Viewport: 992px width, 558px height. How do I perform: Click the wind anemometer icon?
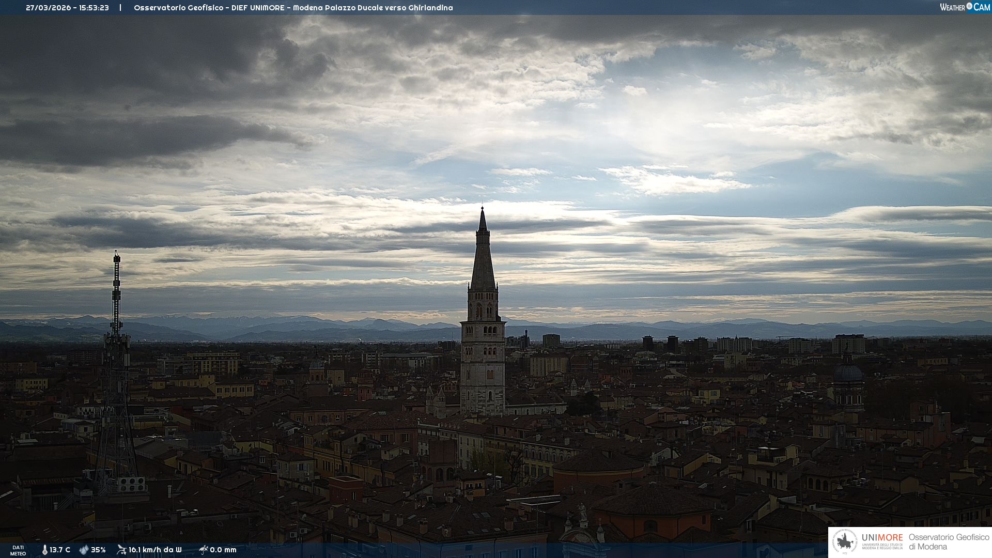[x=121, y=550]
